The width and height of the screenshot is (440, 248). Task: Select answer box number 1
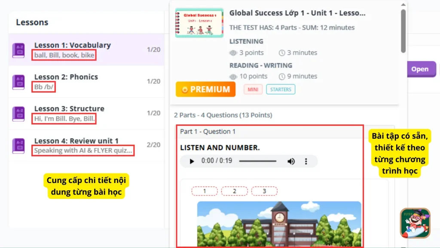click(205, 191)
